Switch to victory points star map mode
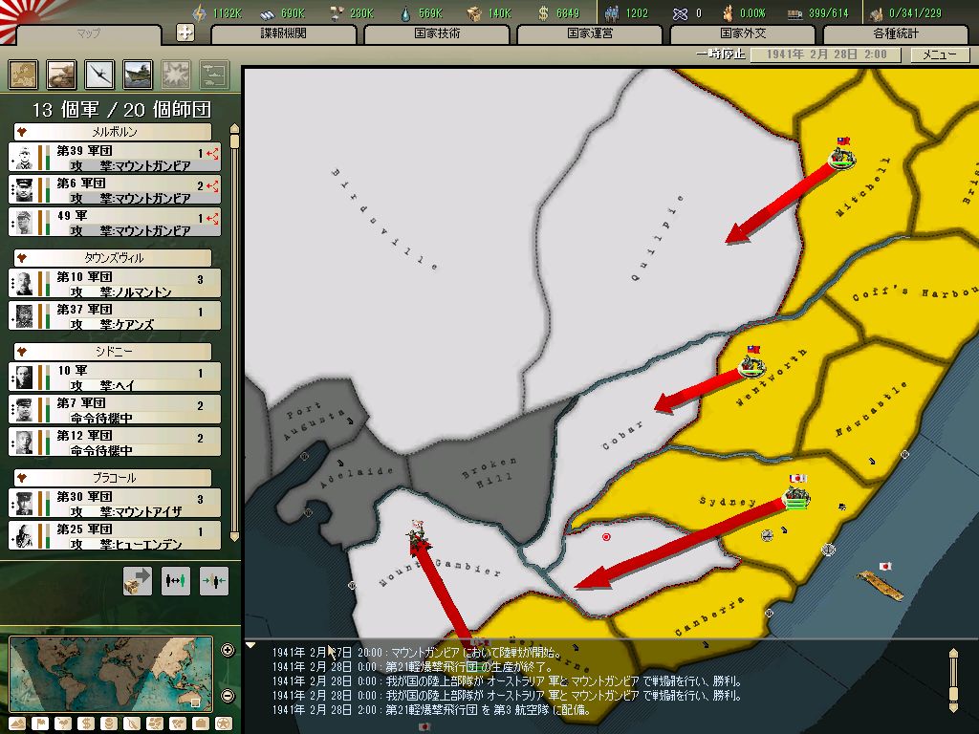The image size is (979, 734). 224,724
